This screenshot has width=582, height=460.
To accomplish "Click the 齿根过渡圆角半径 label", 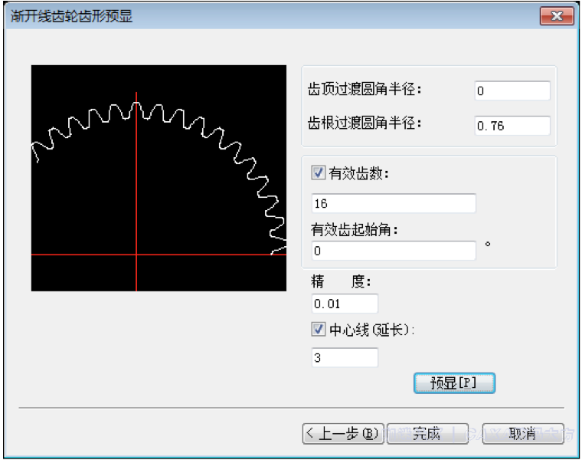I will coord(365,123).
